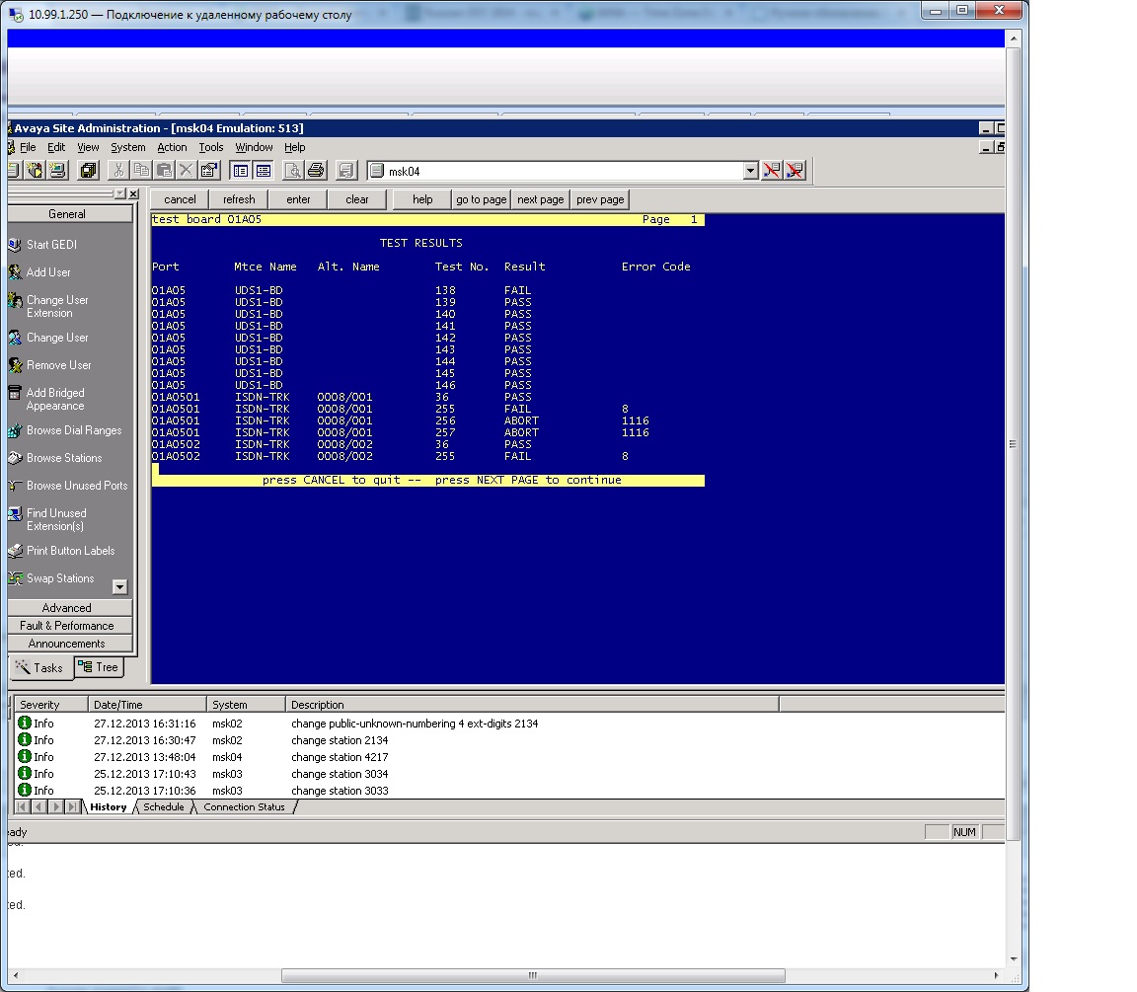Open Add Bridged Appearance task
The height and width of the screenshot is (992, 1137).
click(x=54, y=399)
